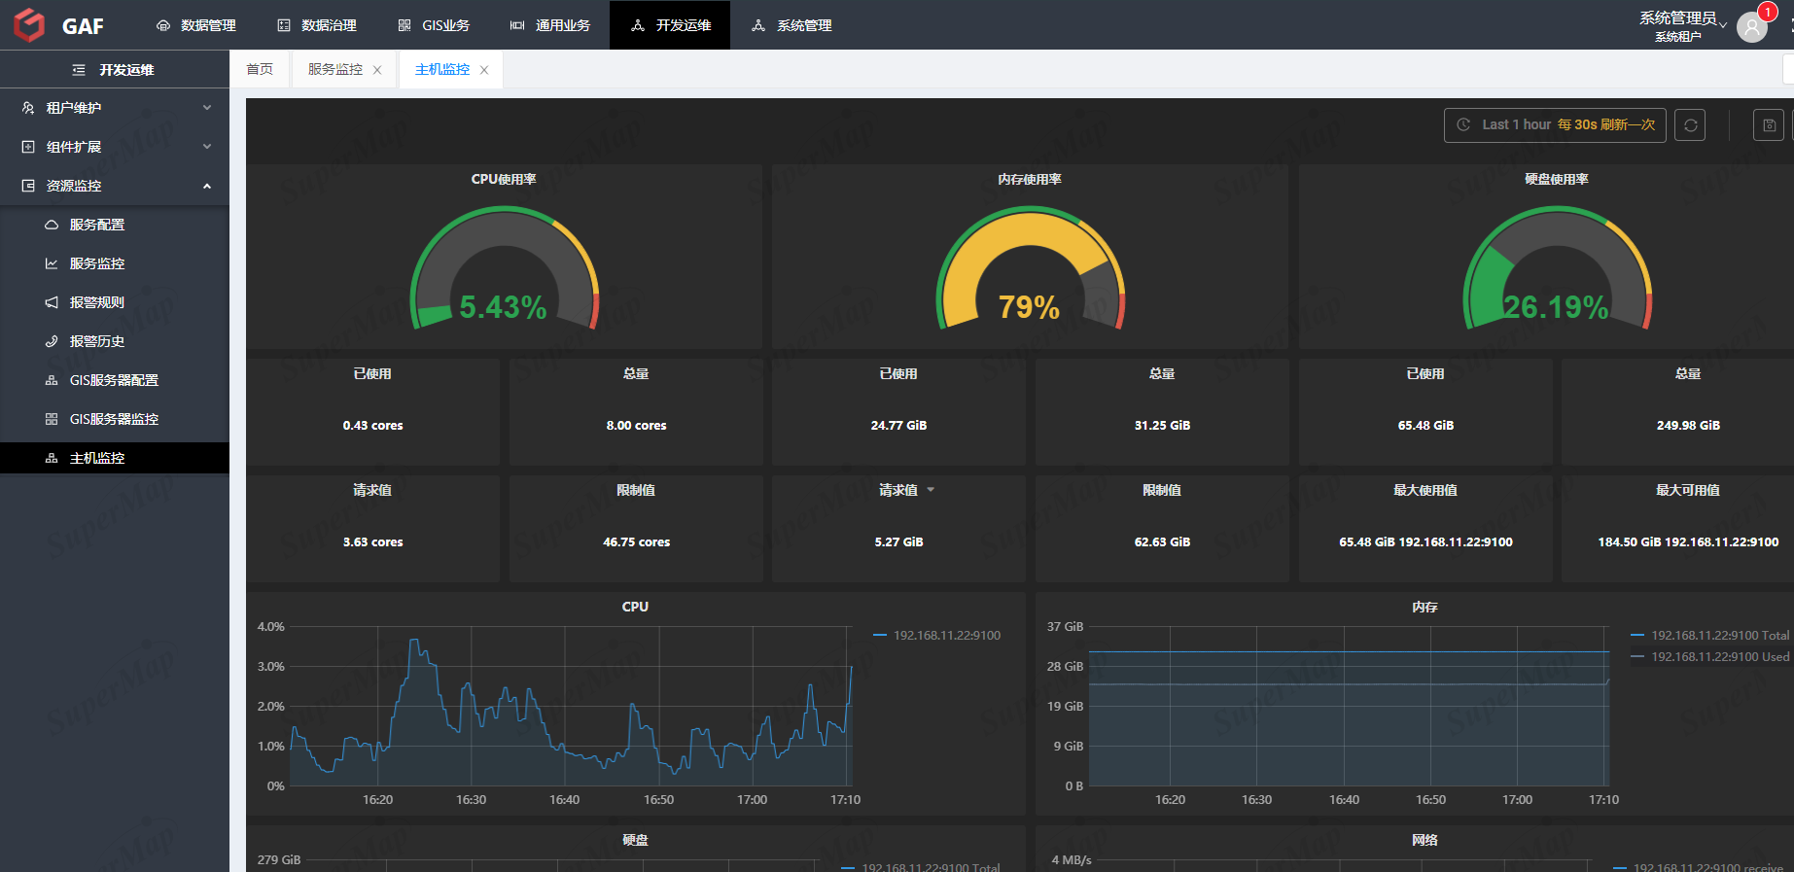This screenshot has height=872, width=1794.
Task: Click the 内存使用率 panel title
Action: (x=1030, y=179)
